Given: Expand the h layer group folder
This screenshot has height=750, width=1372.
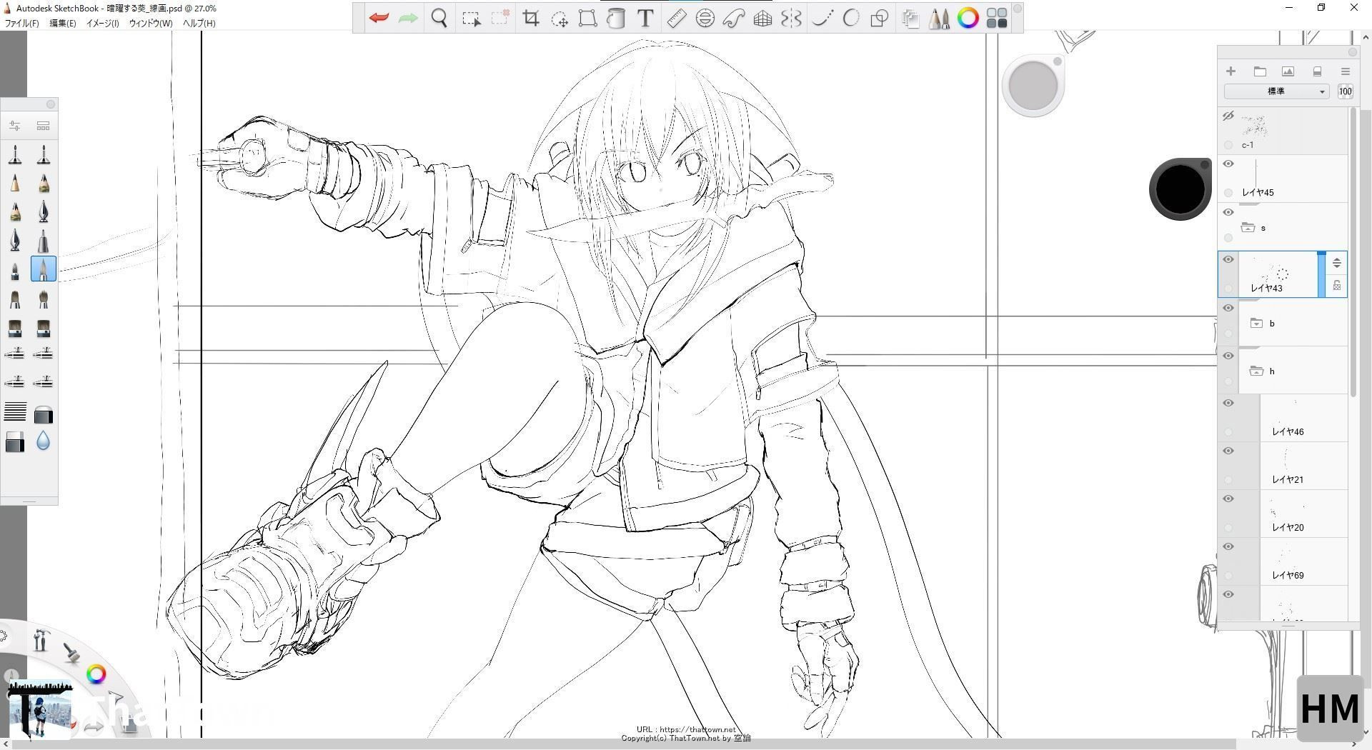Looking at the screenshot, I should (x=1256, y=371).
